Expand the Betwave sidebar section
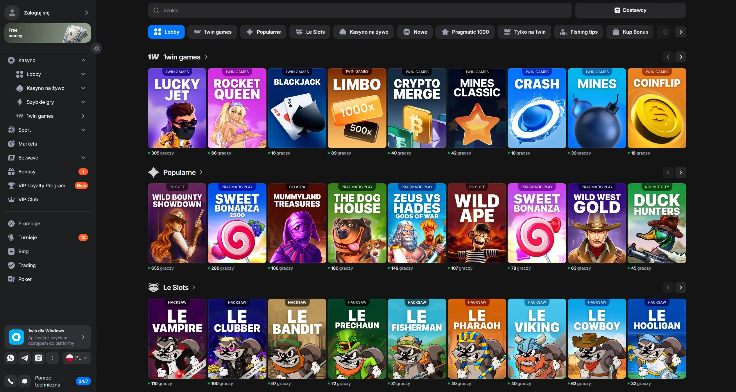This screenshot has width=736, height=392. tap(83, 158)
